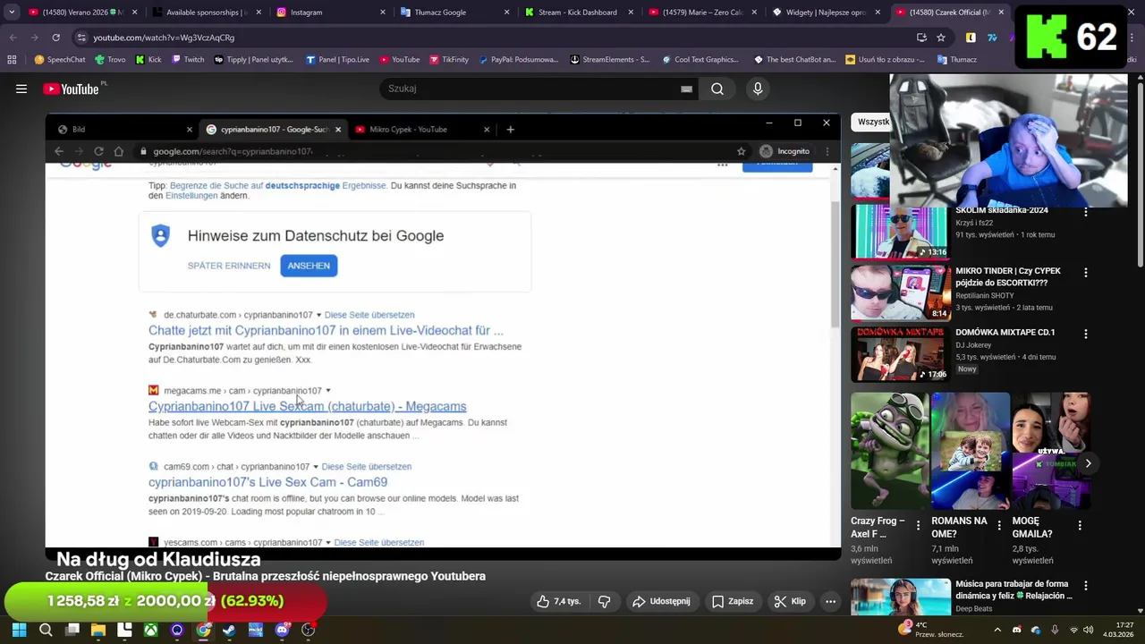Open options menu for Crazy Frog short
Screen dimensions: 1145x644
coord(918,526)
